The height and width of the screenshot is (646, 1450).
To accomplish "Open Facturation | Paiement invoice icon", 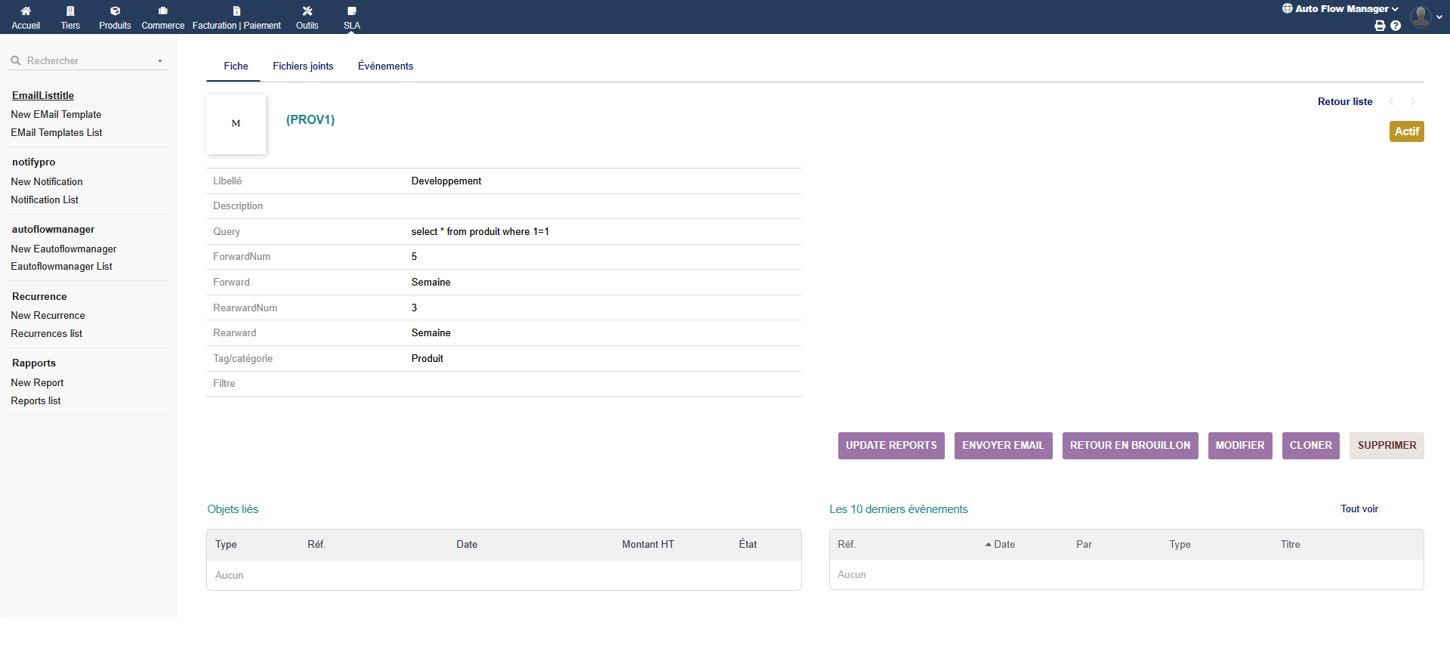I will click(x=236, y=11).
